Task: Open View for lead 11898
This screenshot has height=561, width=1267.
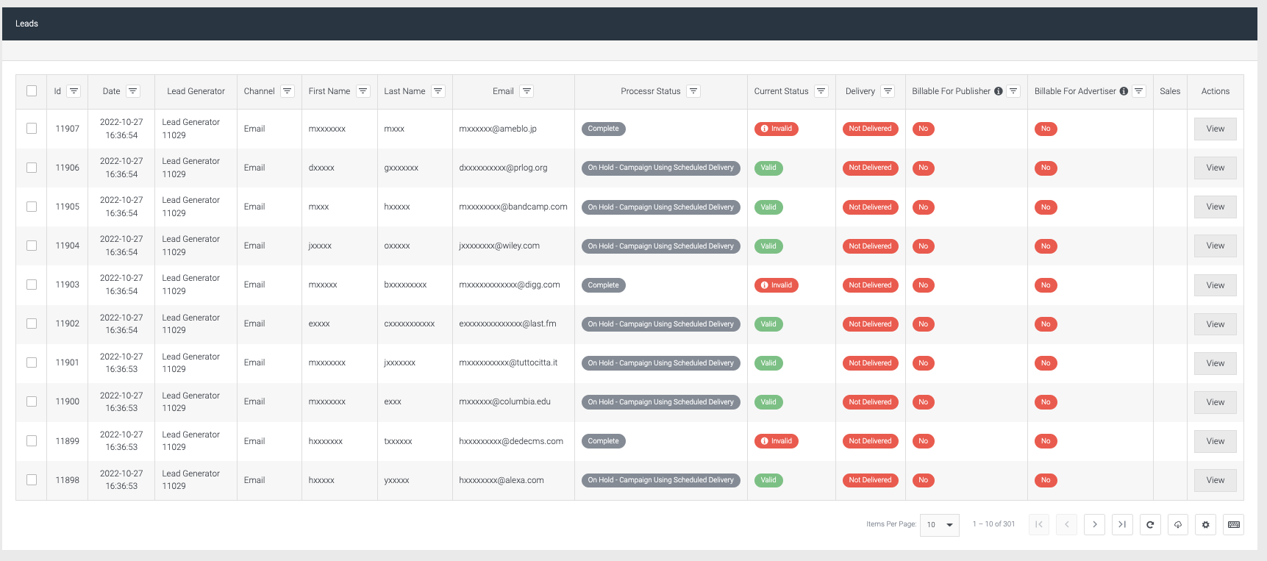Action: (x=1215, y=480)
